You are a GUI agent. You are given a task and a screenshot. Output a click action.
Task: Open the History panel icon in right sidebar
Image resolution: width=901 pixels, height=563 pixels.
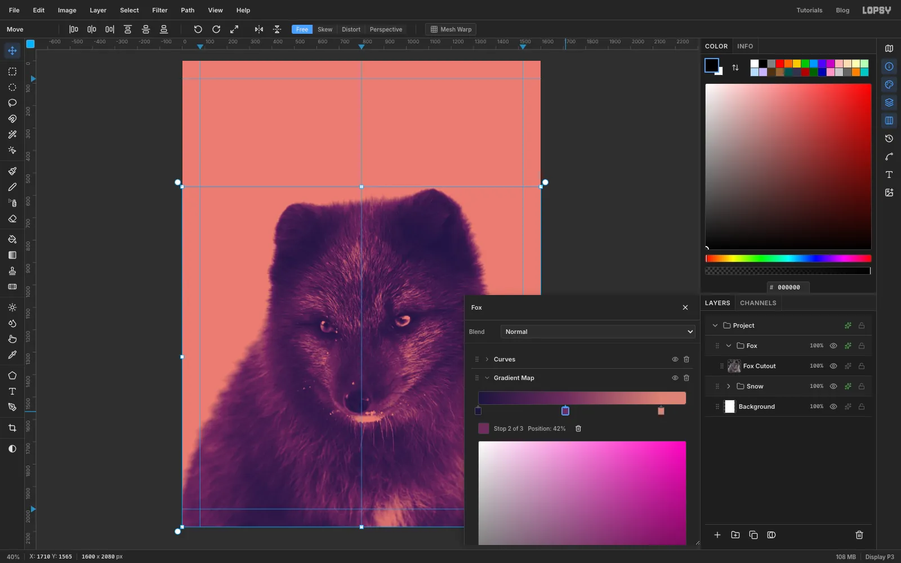[889, 138]
